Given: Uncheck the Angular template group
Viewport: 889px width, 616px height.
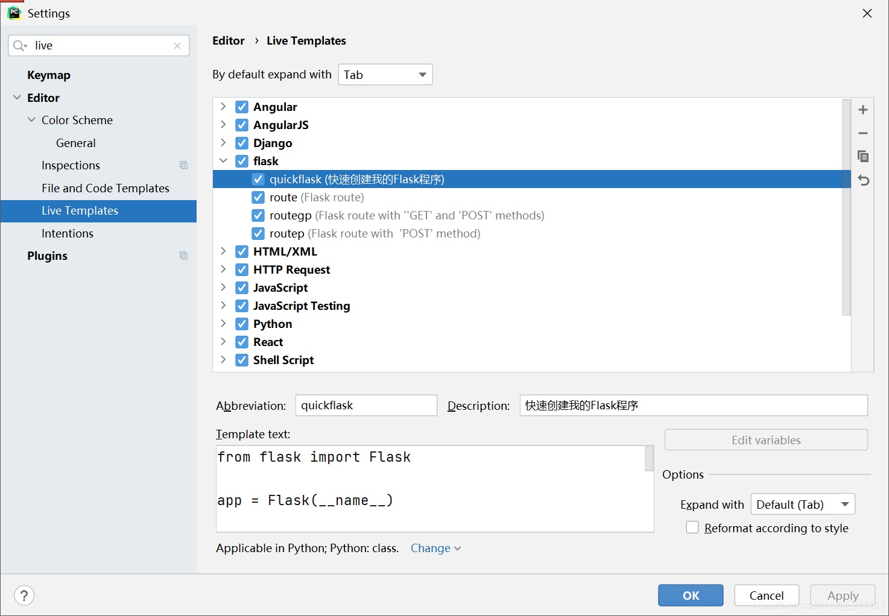Looking at the screenshot, I should click(242, 107).
